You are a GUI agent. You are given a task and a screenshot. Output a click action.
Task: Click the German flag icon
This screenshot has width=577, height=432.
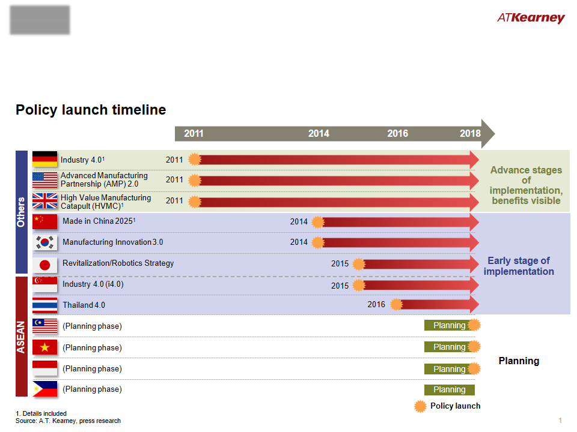44,159
